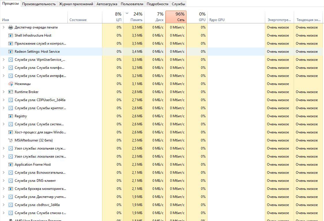Open the Службы tab

[178, 4]
